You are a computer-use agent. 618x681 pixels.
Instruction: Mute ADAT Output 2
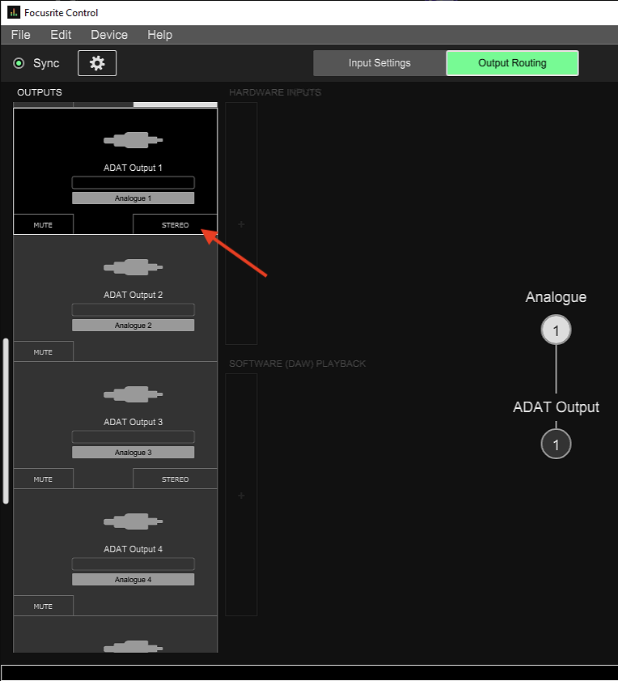(x=43, y=351)
